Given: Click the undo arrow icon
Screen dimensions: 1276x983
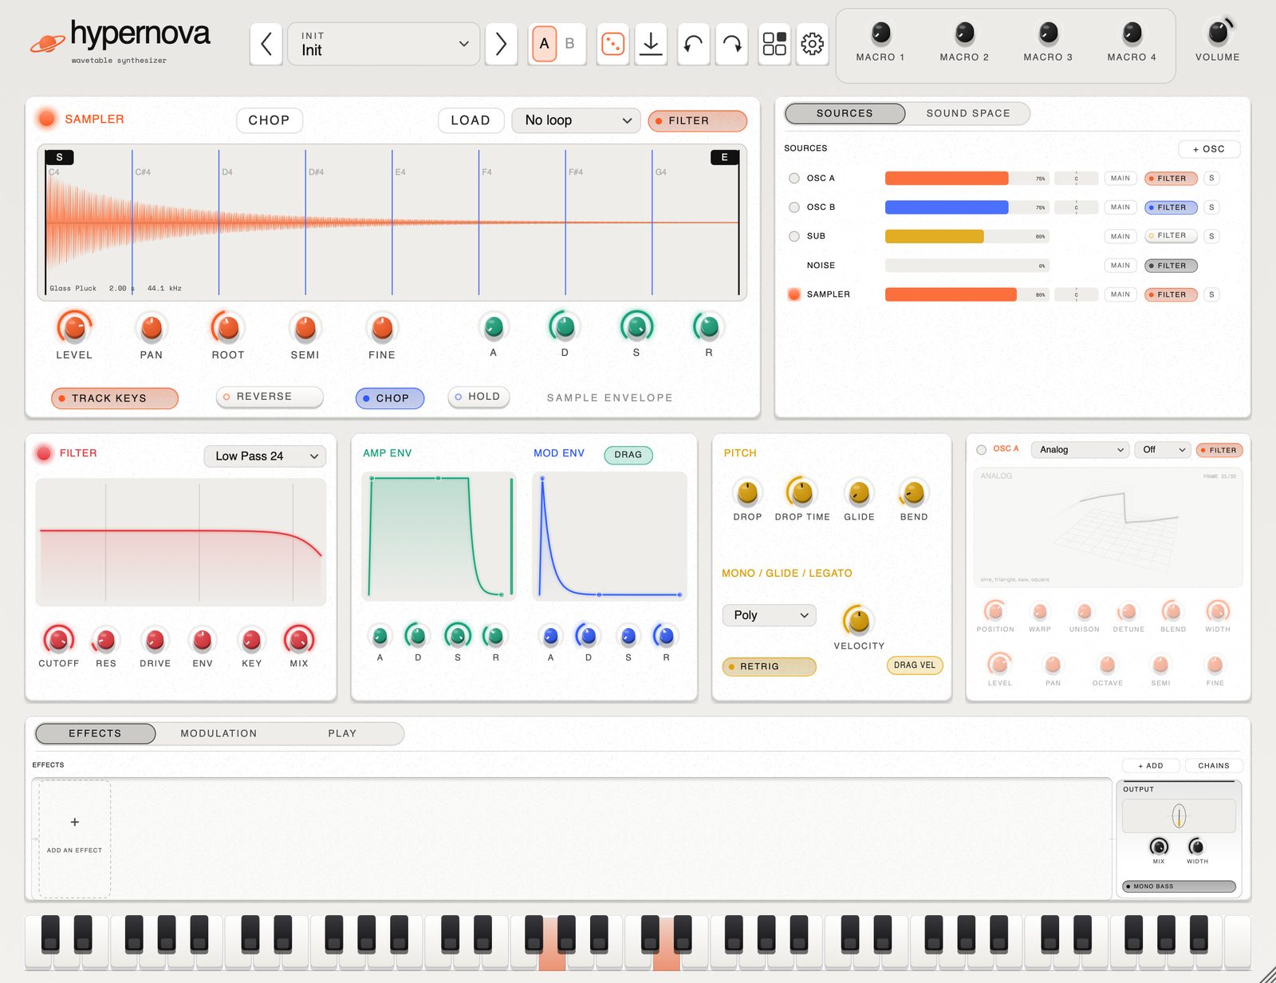Looking at the screenshot, I should pos(693,44).
